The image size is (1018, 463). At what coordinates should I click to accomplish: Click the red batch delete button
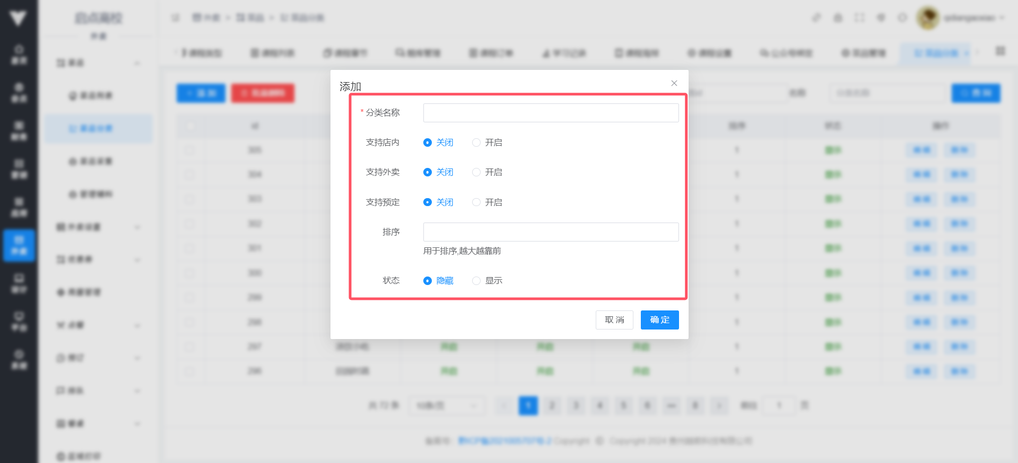click(x=263, y=93)
